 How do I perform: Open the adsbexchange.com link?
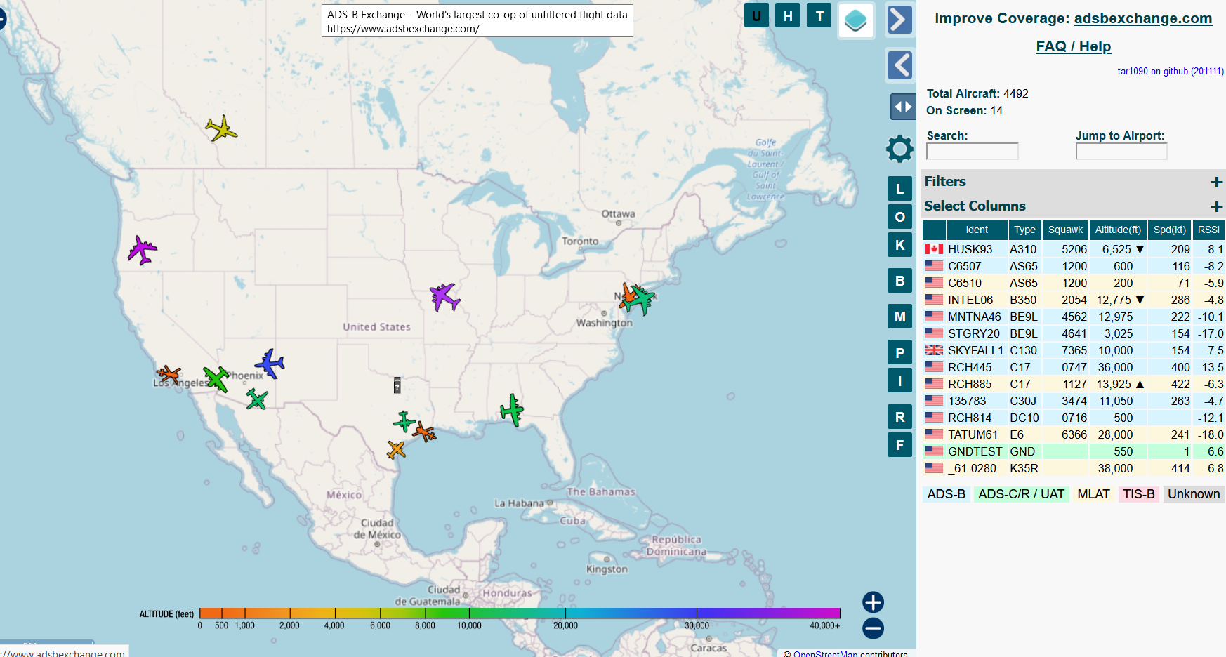pos(1143,18)
